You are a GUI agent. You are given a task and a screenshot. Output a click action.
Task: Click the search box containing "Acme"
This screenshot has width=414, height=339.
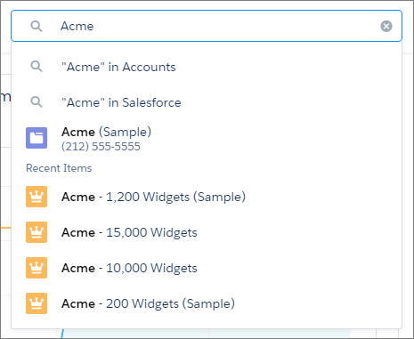207,26
